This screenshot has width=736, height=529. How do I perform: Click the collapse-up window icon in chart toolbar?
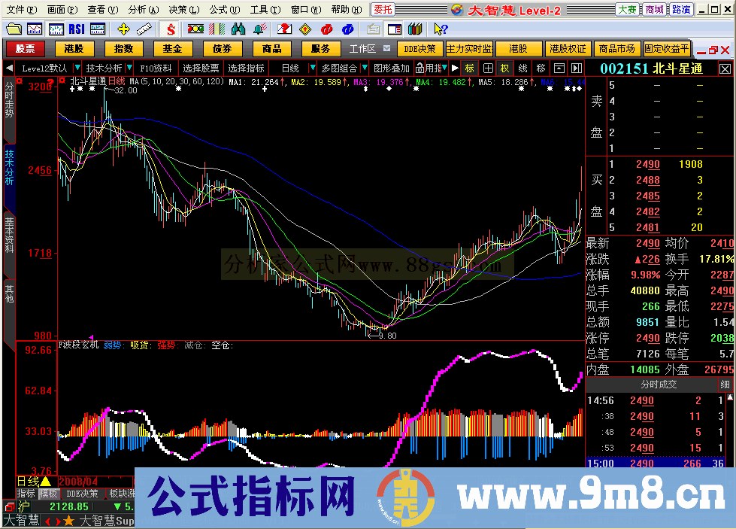[559, 68]
